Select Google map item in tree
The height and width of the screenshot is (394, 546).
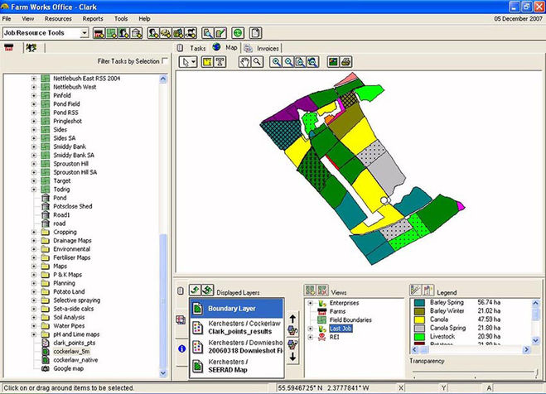coord(68,368)
